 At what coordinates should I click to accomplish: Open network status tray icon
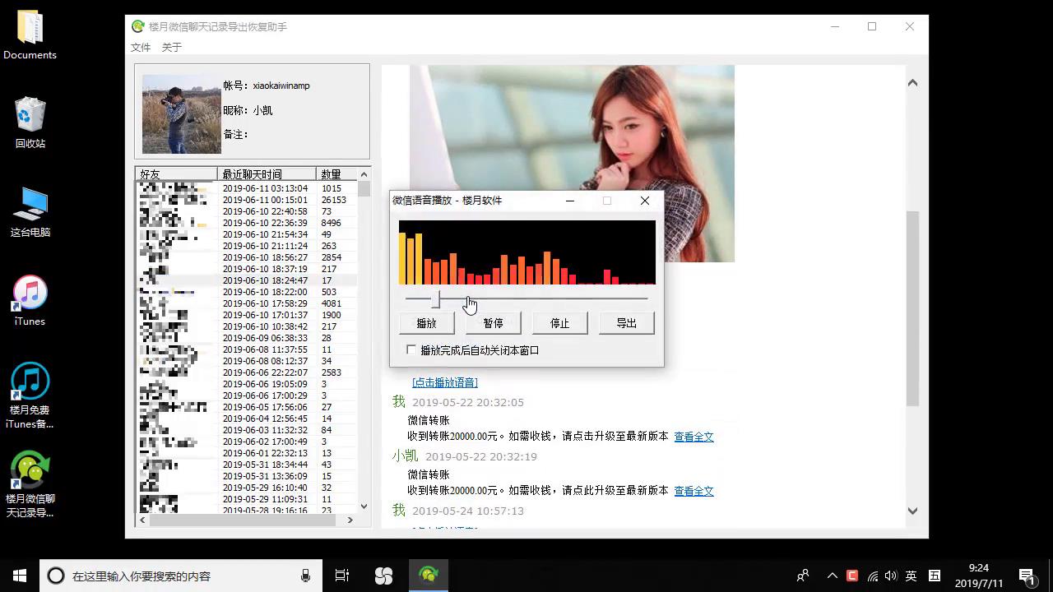click(872, 576)
